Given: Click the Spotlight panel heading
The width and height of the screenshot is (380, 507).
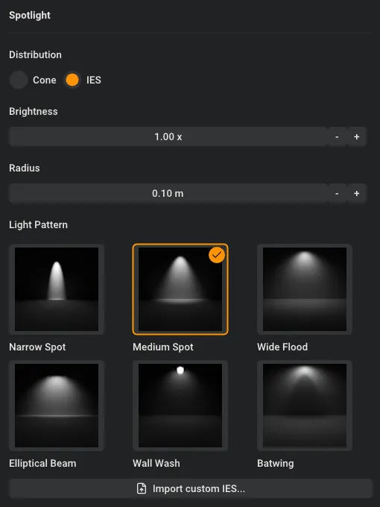Looking at the screenshot, I should (30, 15).
